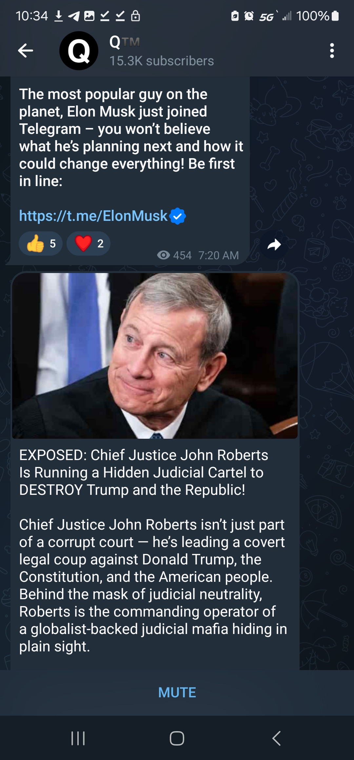Tap the Android back navigation chevron

[276, 738]
